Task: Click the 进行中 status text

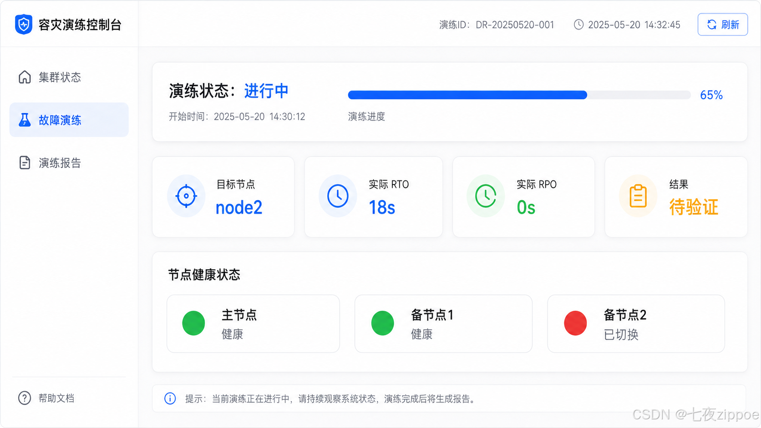Action: [266, 91]
